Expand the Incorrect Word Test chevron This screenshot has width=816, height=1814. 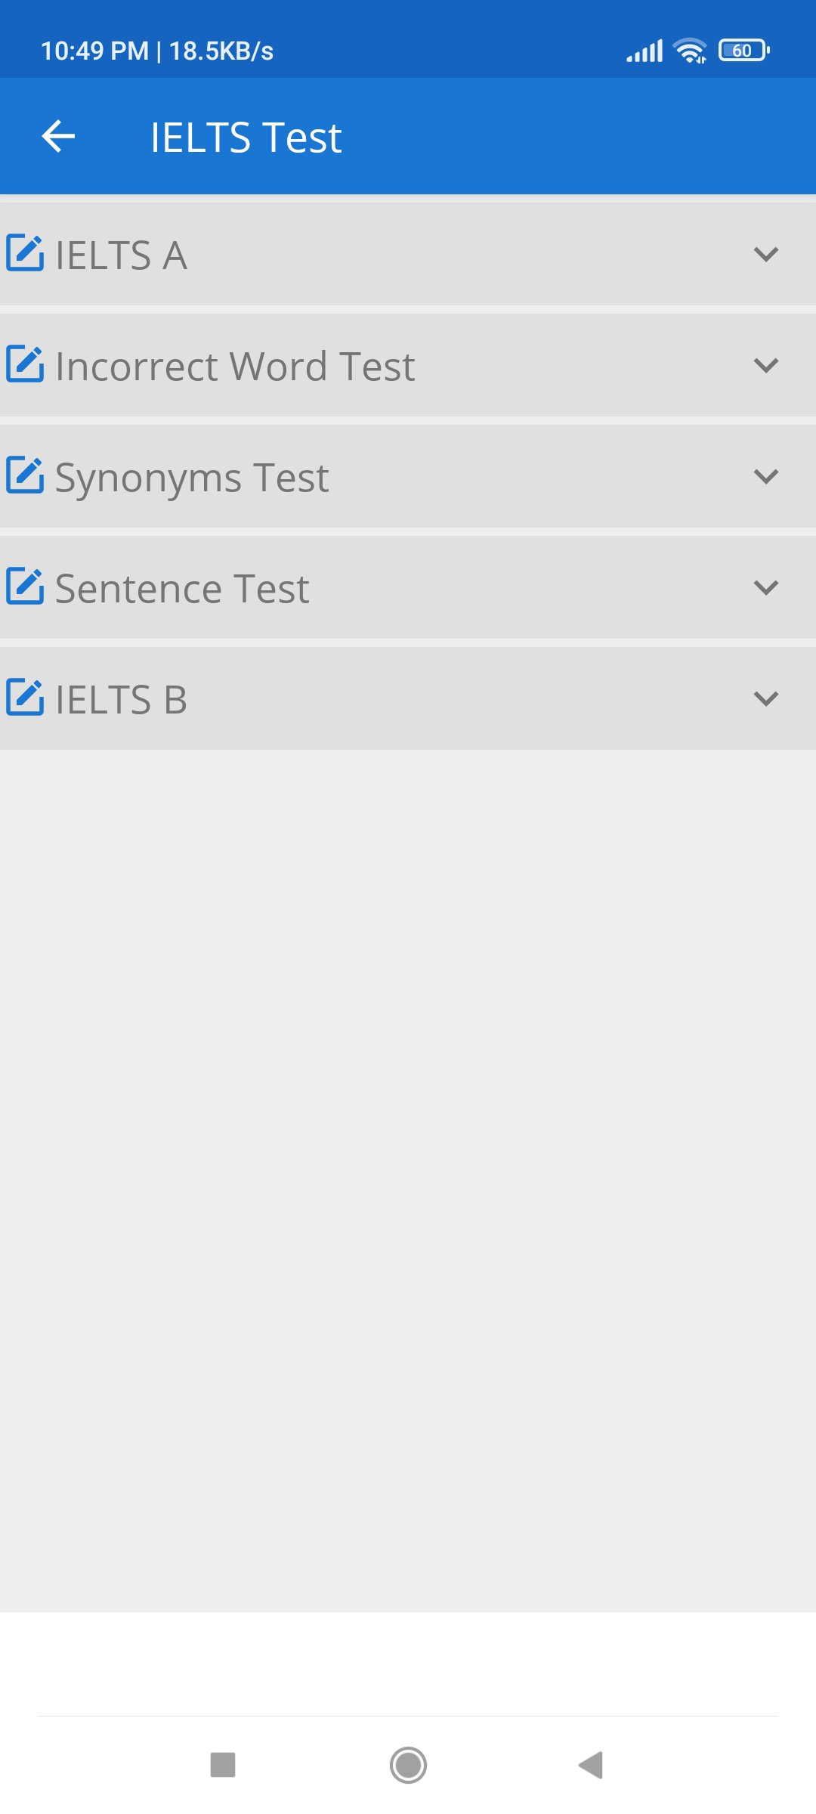coord(765,365)
